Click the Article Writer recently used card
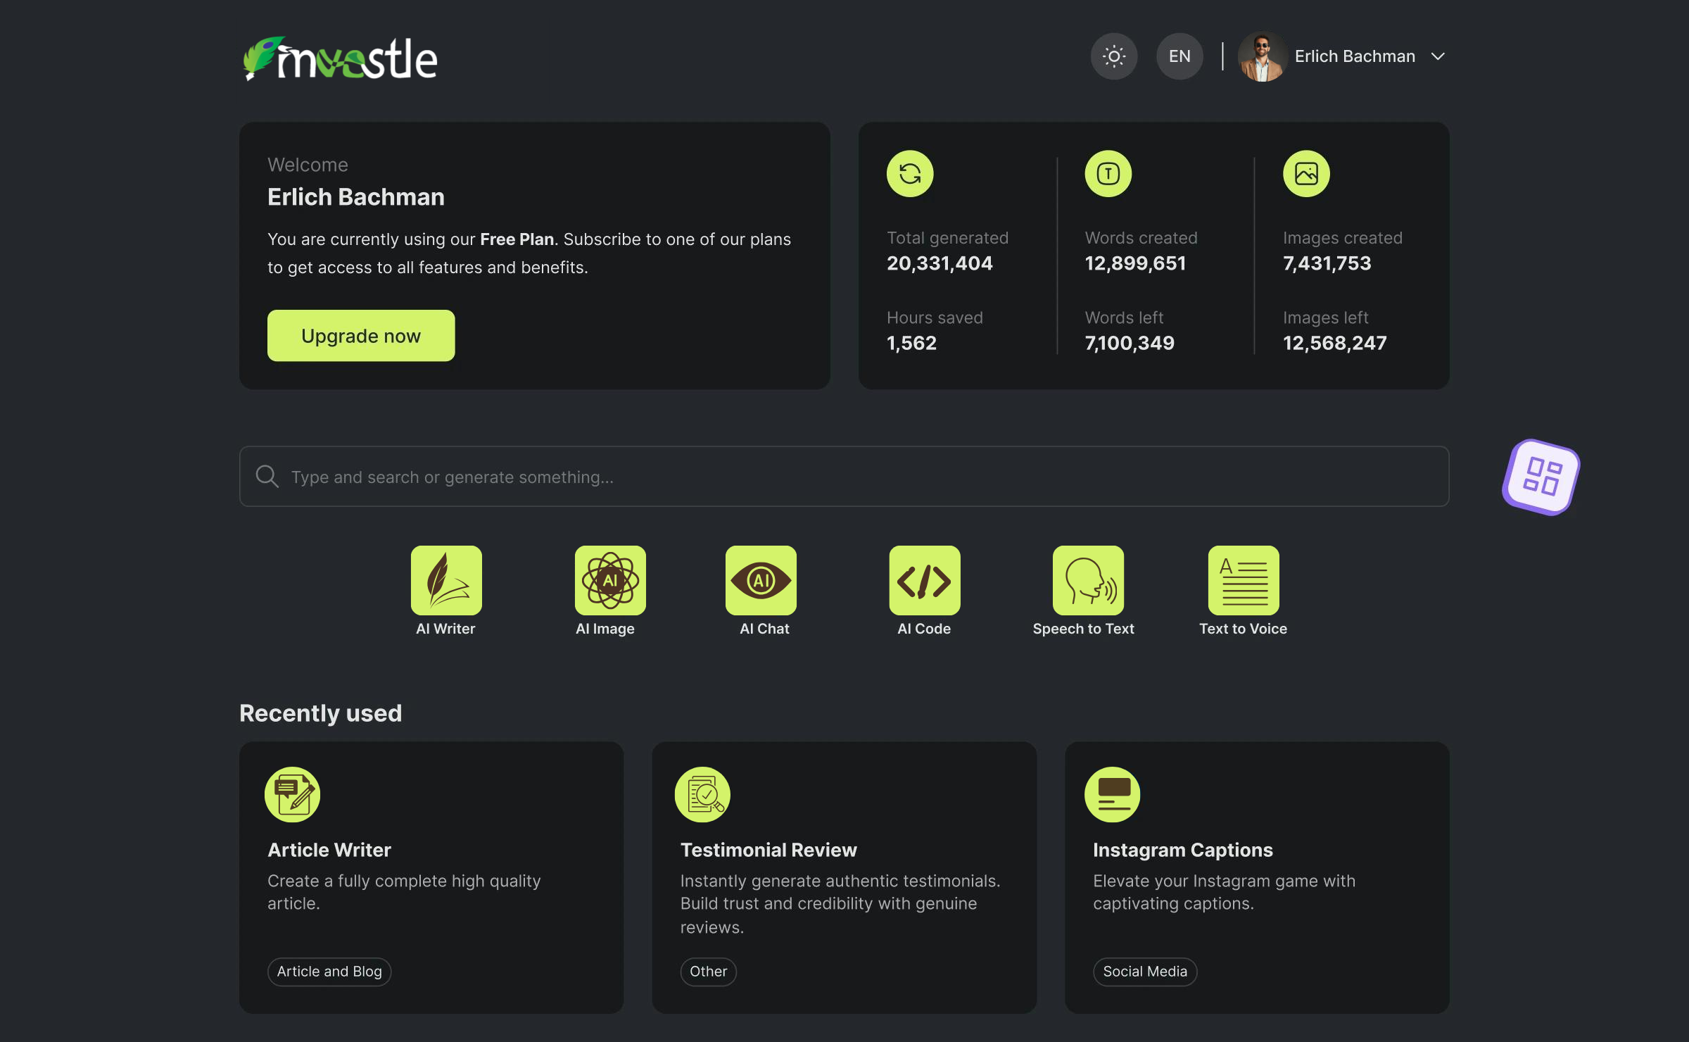This screenshot has height=1042, width=1689. click(x=431, y=877)
